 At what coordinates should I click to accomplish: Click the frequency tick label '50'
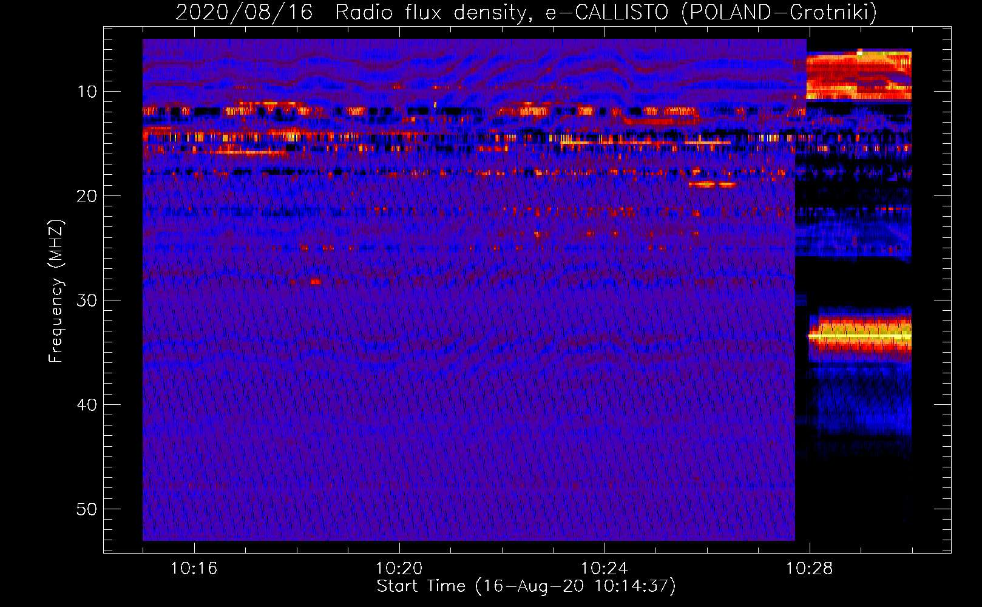coord(87,509)
